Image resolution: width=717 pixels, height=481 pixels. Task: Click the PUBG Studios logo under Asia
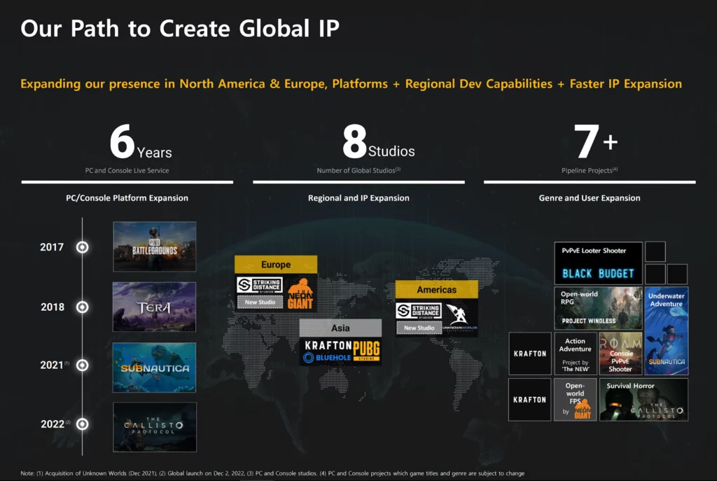click(366, 351)
